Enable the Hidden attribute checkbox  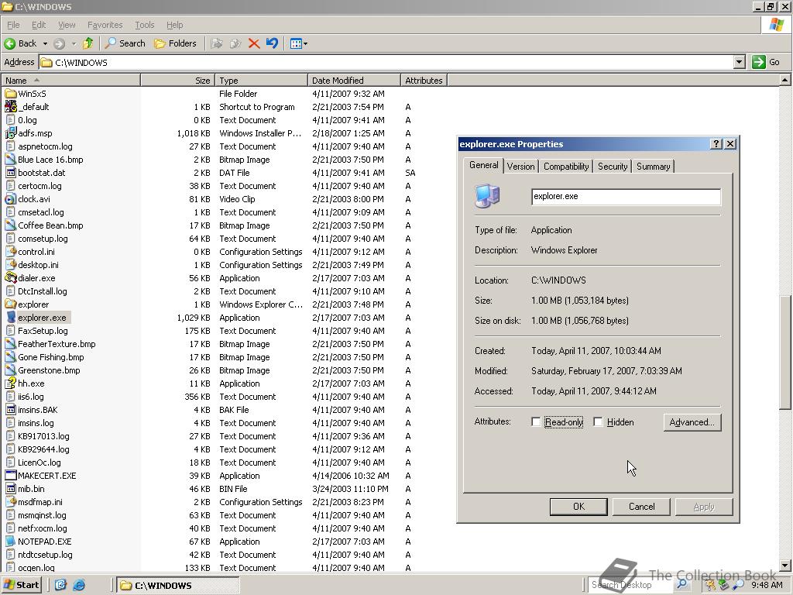[x=598, y=422]
